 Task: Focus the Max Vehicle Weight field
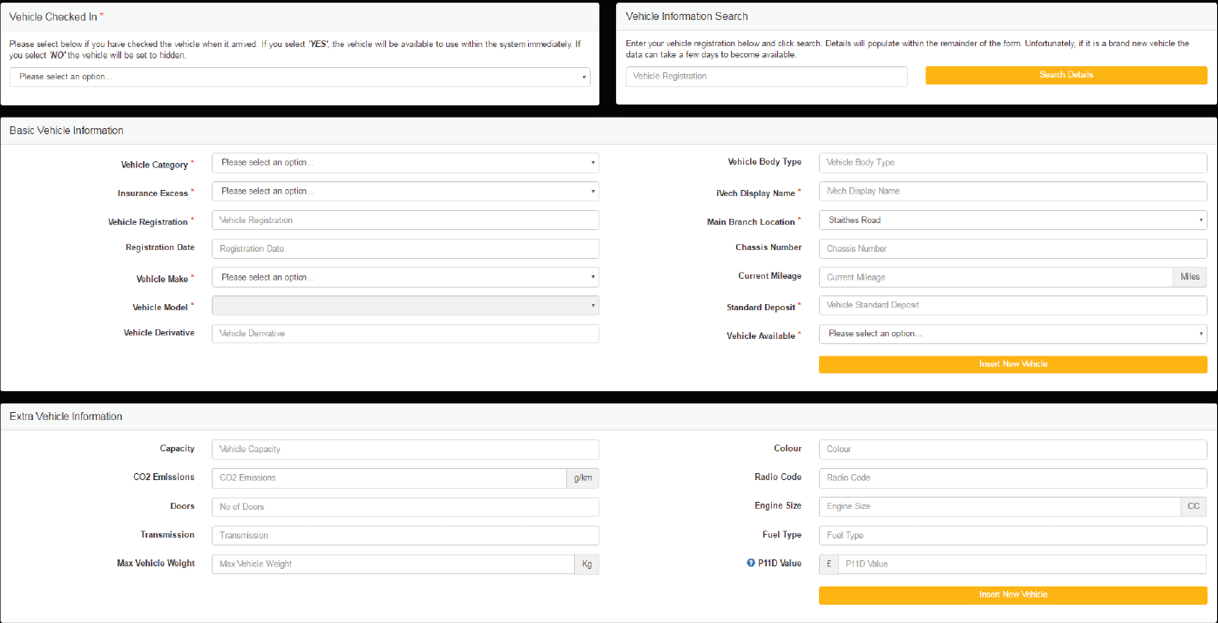pos(392,565)
